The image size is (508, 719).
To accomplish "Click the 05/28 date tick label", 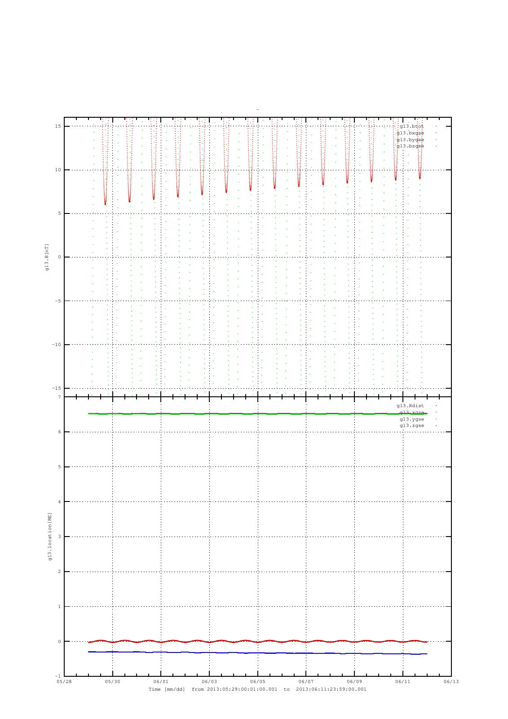I will pos(64,682).
